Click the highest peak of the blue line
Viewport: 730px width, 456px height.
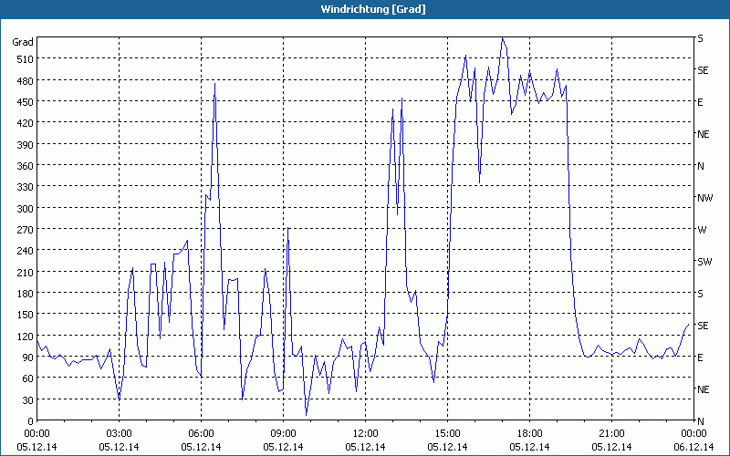click(502, 38)
